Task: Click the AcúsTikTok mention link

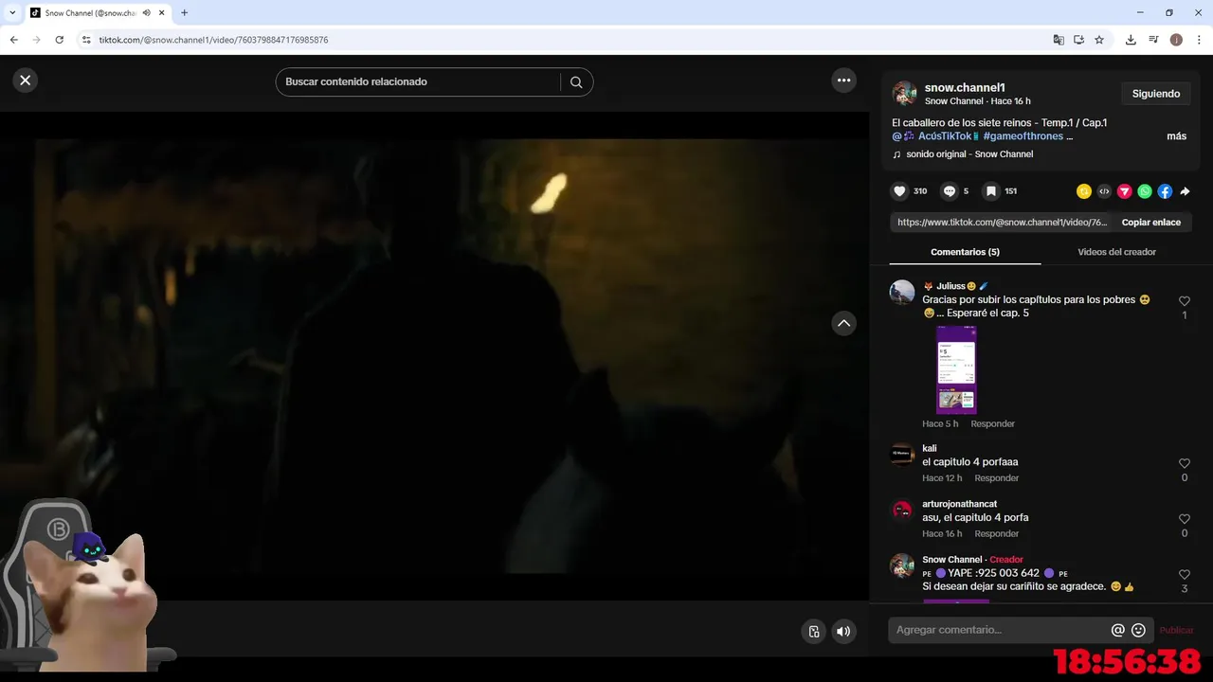Action: coord(935,136)
